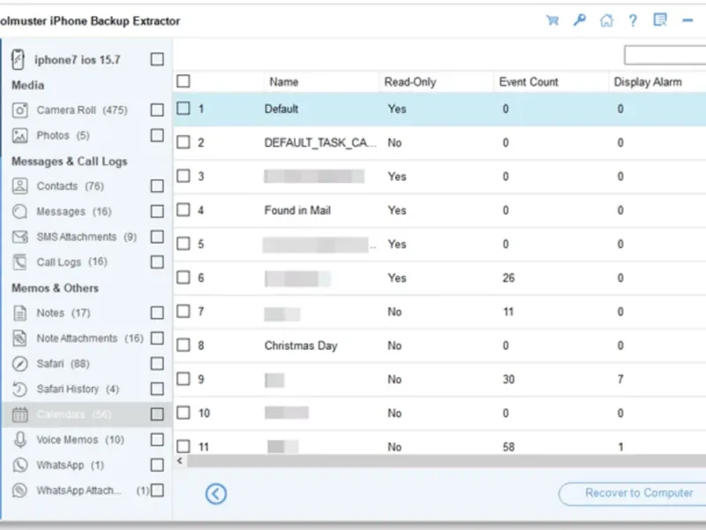This screenshot has width=706, height=530.
Task: Go to home via house icon
Action: pyautogui.click(x=606, y=20)
